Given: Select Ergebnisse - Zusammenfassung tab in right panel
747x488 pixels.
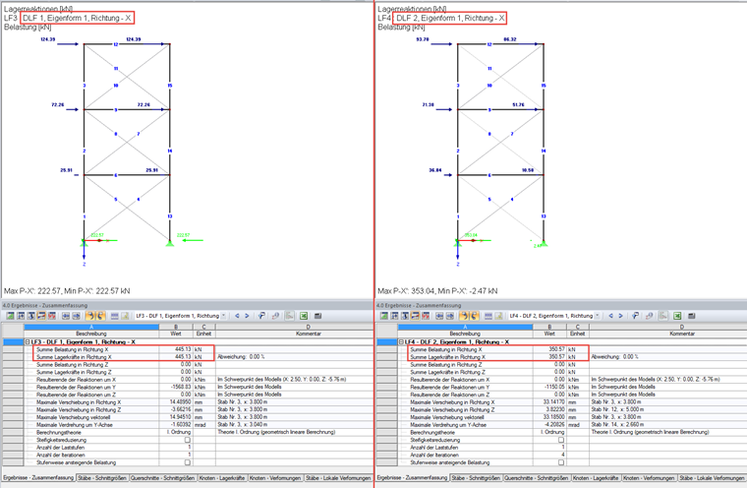Looking at the screenshot, I should point(413,478).
